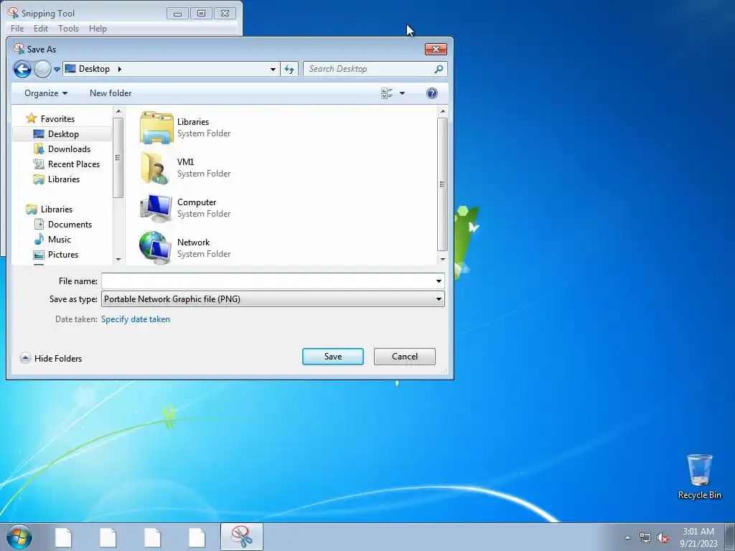This screenshot has height=551, width=735.
Task: Select Desktop under Favorites
Action: [63, 134]
